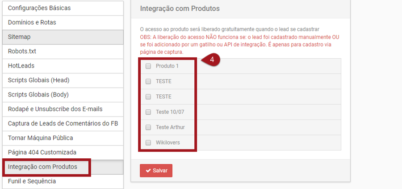Open Captura de Leads de Comentários do FB
The image size is (402, 189).
pos(63,123)
